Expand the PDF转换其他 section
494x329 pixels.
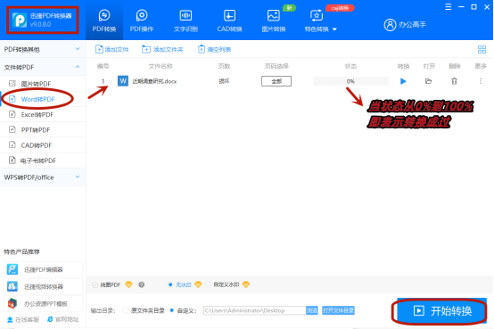pyautogui.click(x=43, y=49)
